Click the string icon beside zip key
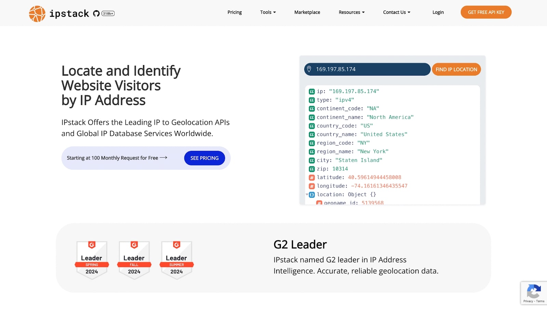 312,169
